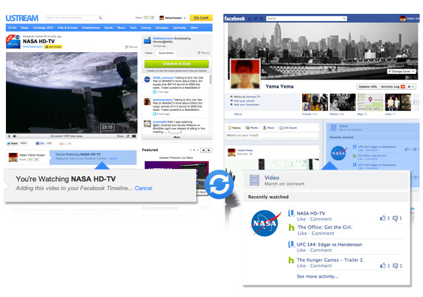Image resolution: width=423 pixels, height=297 pixels.
Task: Click the Go Live! button
Action: tap(201, 18)
